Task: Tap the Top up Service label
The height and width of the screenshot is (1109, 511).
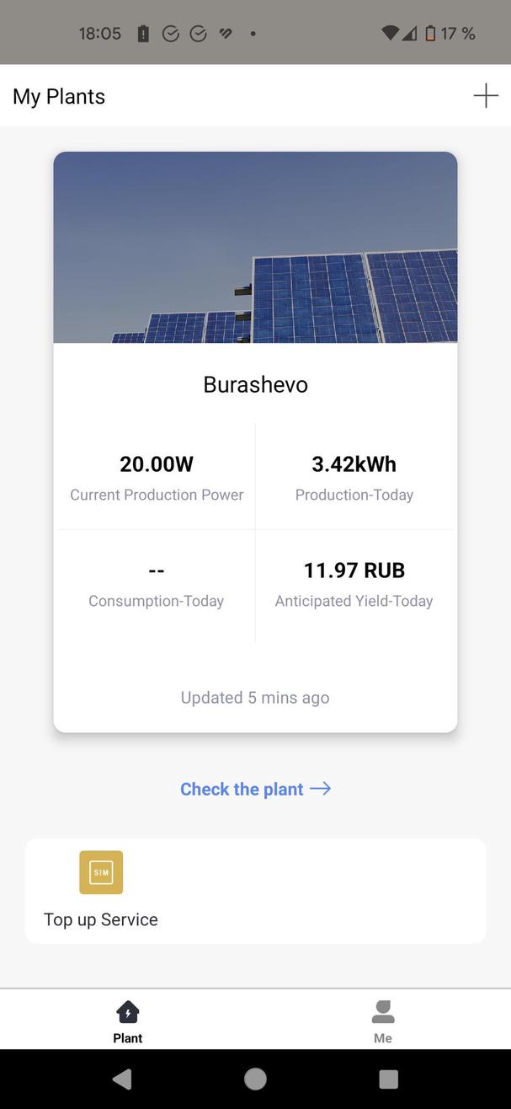Action: pos(101,919)
